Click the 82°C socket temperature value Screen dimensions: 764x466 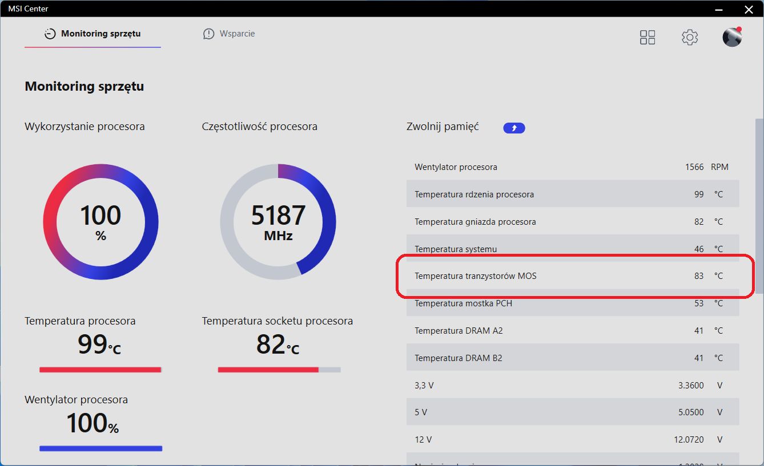pos(278,345)
